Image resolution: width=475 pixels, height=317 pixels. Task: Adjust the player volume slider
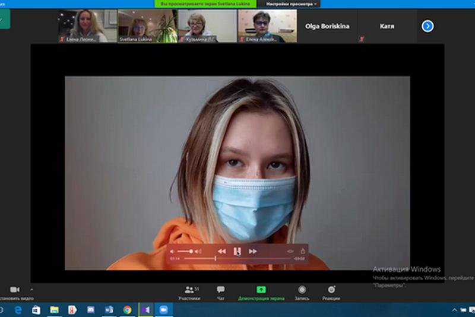(x=188, y=251)
